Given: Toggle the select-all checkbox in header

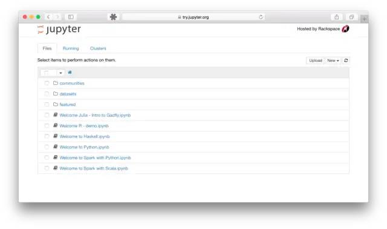Looking at the screenshot, I should [46, 73].
